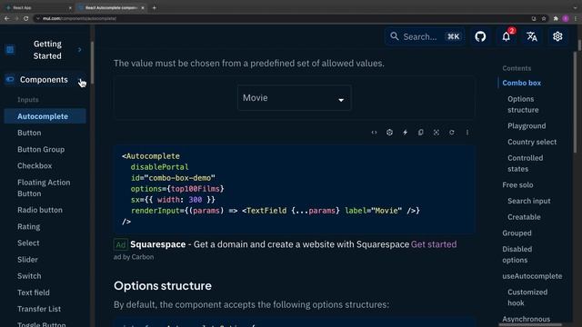
Task: Click the Components toggle icon in sidebar
Action: point(10,79)
